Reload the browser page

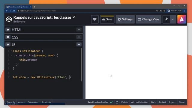point(14,11)
